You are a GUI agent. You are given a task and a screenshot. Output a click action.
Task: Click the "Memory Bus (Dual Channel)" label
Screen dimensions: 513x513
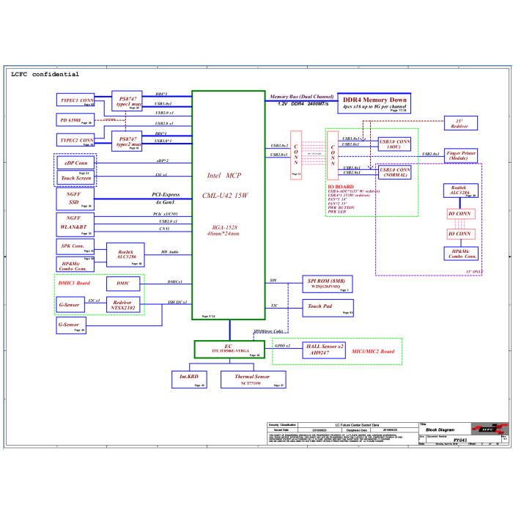coord(302,97)
